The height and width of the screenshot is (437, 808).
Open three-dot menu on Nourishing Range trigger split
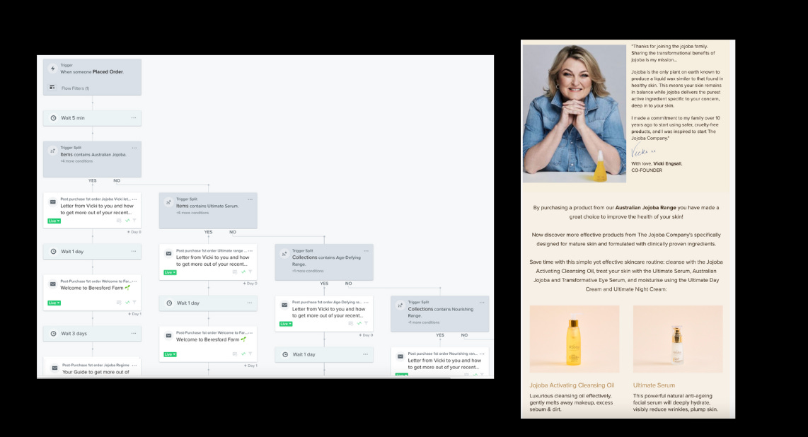point(482,303)
